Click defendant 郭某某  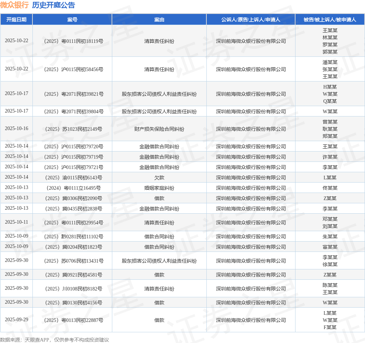click(330, 52)
